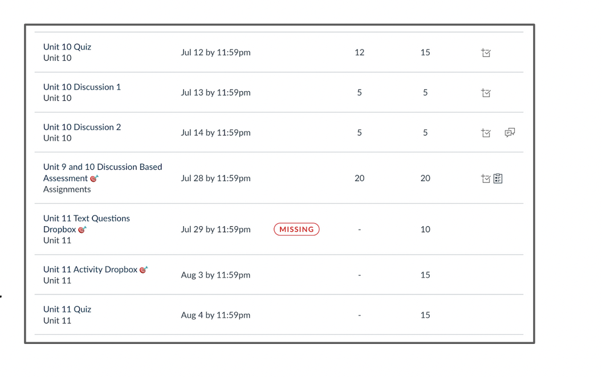The width and height of the screenshot is (602, 377).
Task: Open the Unit 11 Quiz assignment
Action: [67, 309]
